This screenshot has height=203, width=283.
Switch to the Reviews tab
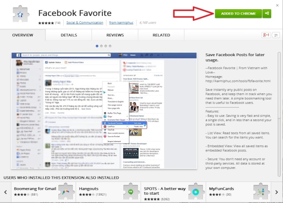(115, 35)
